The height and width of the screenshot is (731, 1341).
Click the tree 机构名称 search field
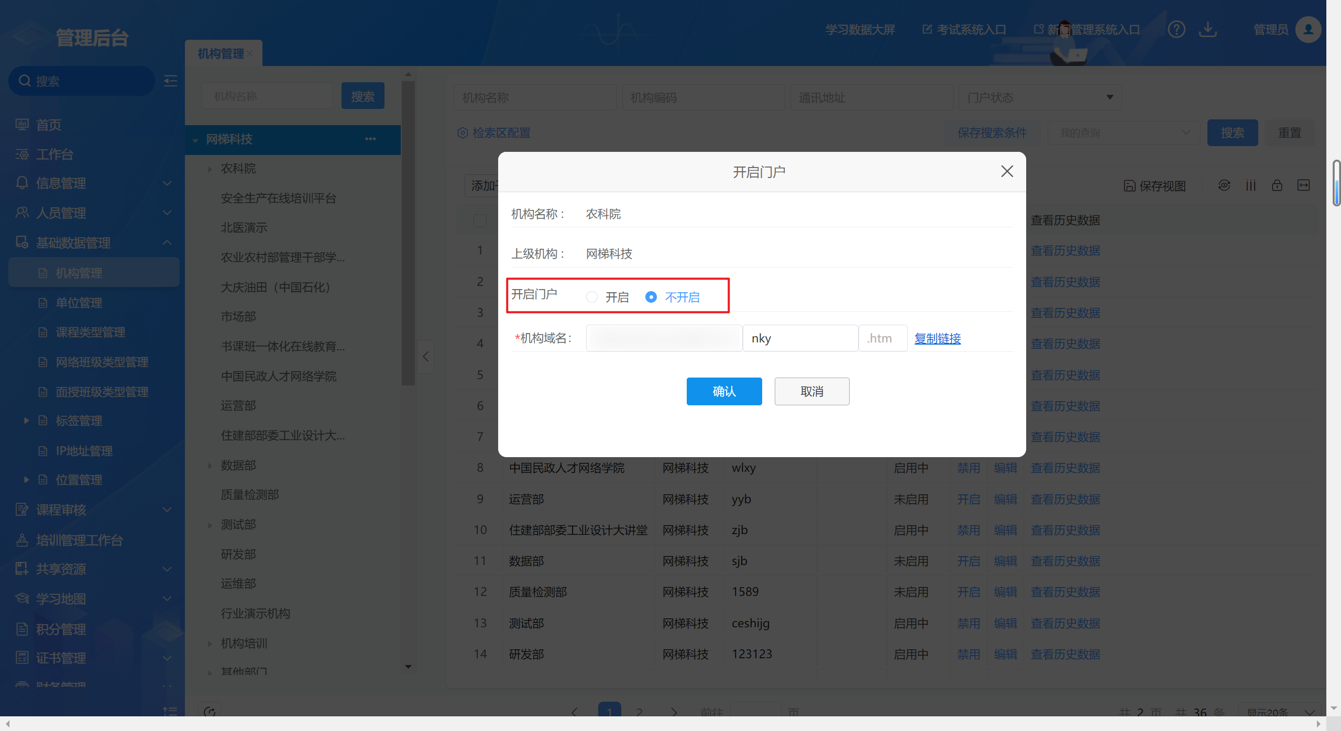pyautogui.click(x=267, y=96)
